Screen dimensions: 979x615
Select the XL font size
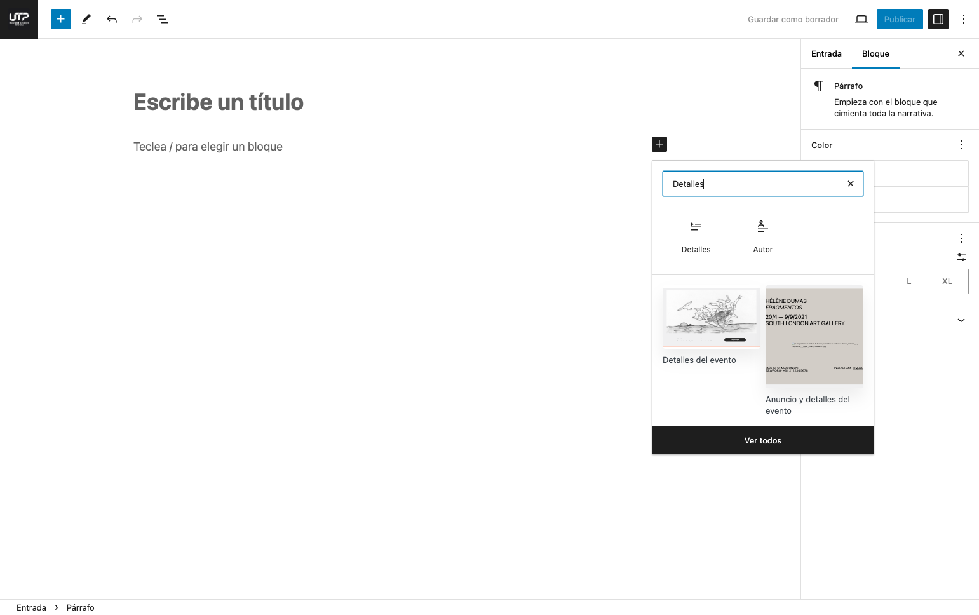coord(947,281)
